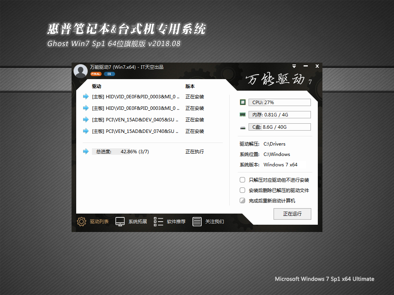Click the 万能驱动7 (Win7.x64) title text
The width and height of the screenshot is (394, 295).
coord(127,67)
